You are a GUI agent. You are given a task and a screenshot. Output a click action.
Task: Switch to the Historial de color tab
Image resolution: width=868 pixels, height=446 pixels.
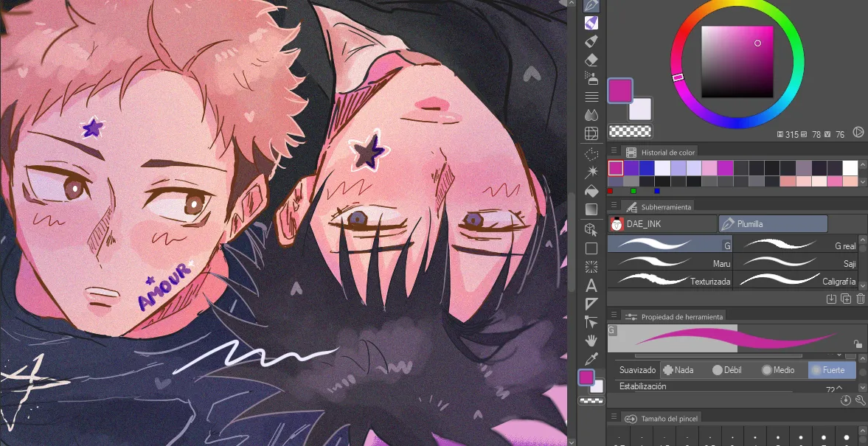661,152
